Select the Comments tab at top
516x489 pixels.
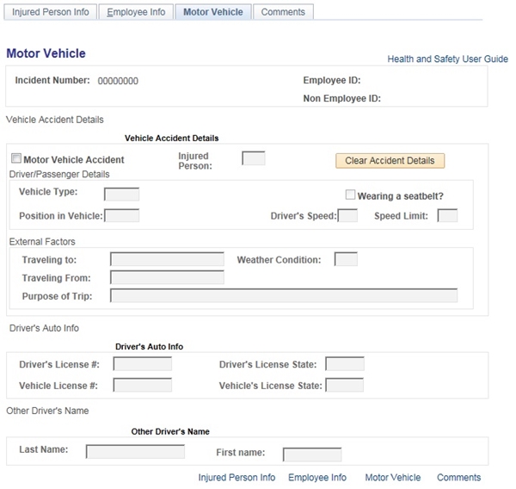283,12
